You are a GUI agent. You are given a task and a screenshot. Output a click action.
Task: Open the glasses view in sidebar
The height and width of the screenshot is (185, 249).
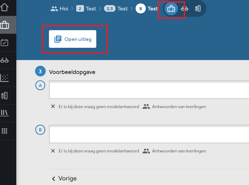coord(5,60)
